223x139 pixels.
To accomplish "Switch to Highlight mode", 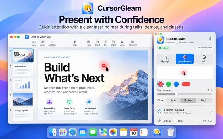I will tap(166, 59).
